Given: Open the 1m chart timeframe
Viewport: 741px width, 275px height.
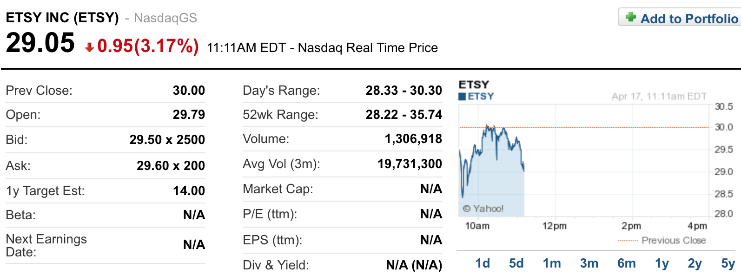Looking at the screenshot, I should (x=553, y=263).
